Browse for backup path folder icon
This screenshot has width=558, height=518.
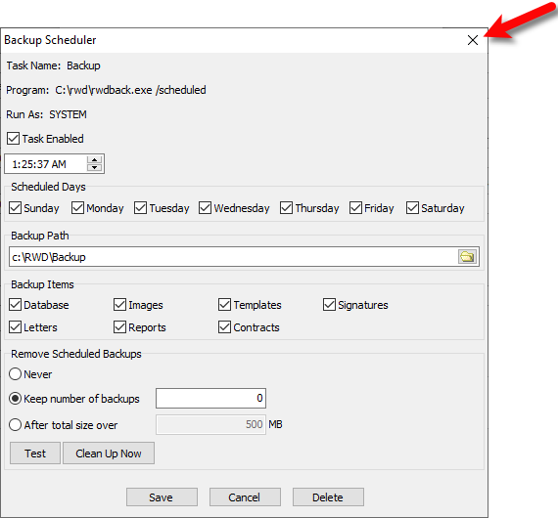[467, 256]
